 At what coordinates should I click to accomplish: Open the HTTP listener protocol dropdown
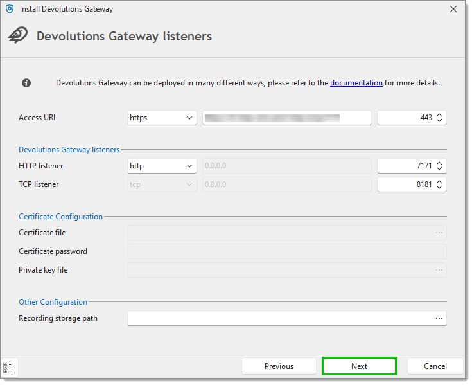tap(162, 166)
